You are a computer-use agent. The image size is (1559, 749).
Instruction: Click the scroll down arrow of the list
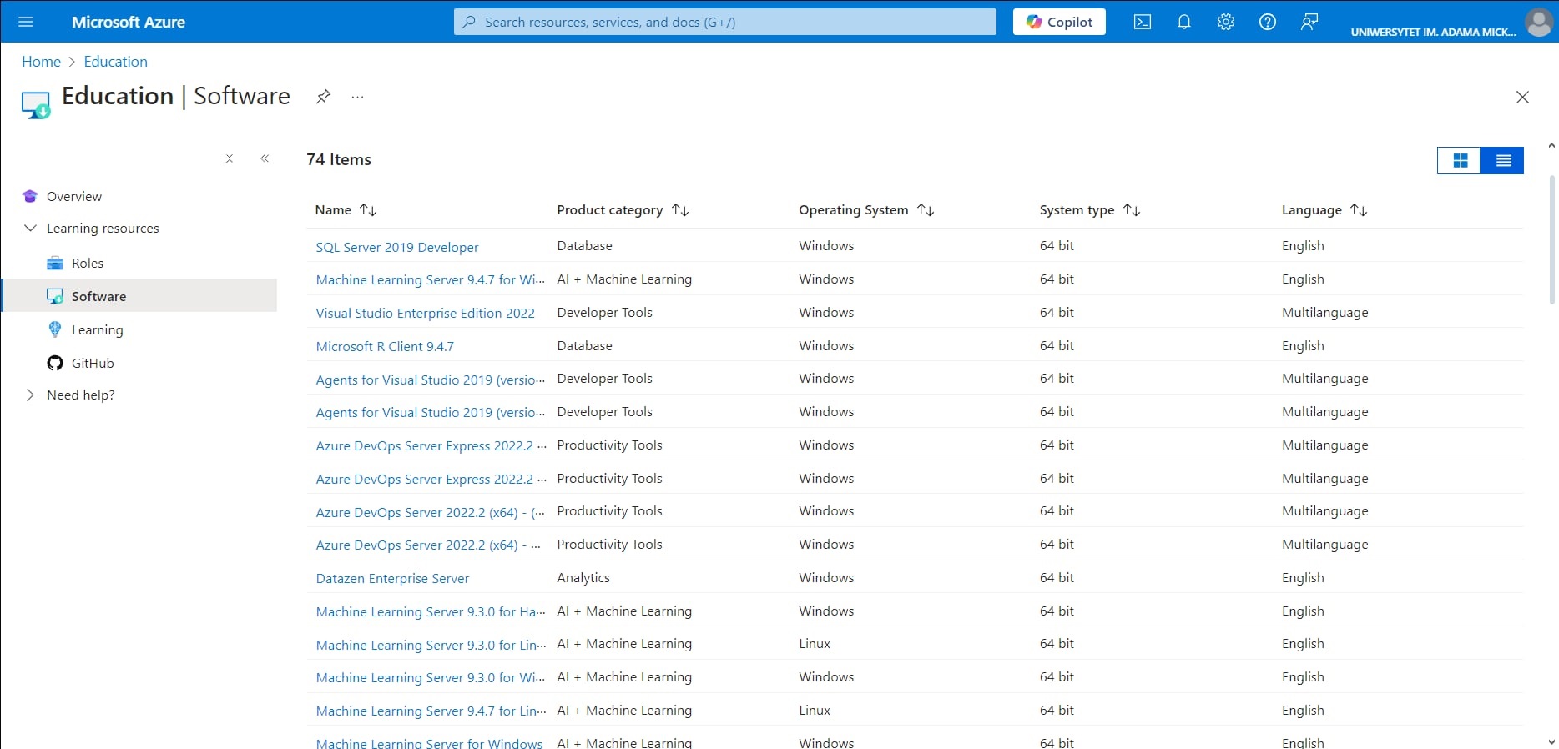click(x=1551, y=741)
